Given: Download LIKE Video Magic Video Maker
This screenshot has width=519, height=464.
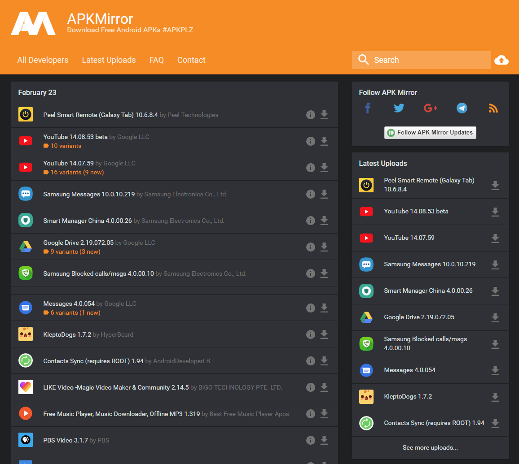Looking at the screenshot, I should coord(324,387).
